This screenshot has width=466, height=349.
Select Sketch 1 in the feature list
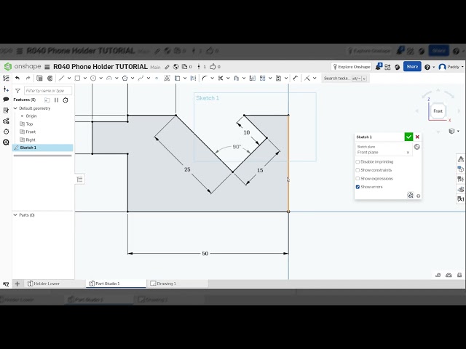point(42,148)
